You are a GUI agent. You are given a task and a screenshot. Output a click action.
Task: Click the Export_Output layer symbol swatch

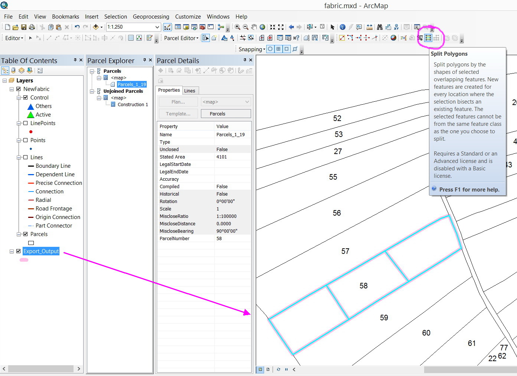click(x=24, y=260)
